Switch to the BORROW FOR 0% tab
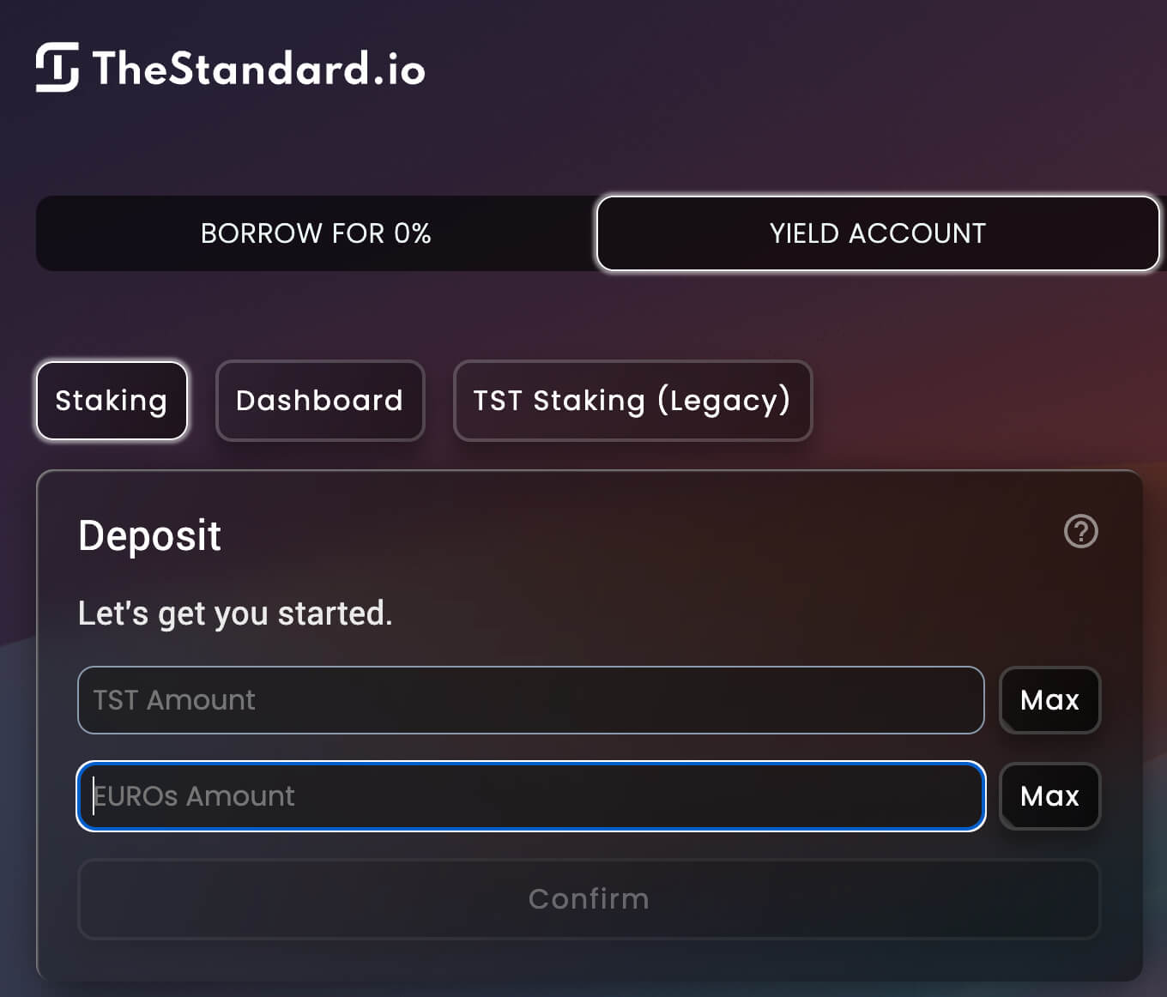The image size is (1167, 997). [315, 233]
